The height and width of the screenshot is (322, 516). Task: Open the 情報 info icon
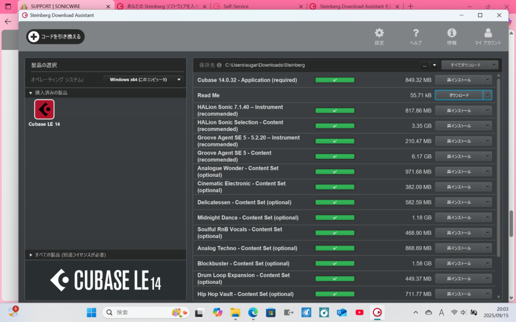(451, 33)
